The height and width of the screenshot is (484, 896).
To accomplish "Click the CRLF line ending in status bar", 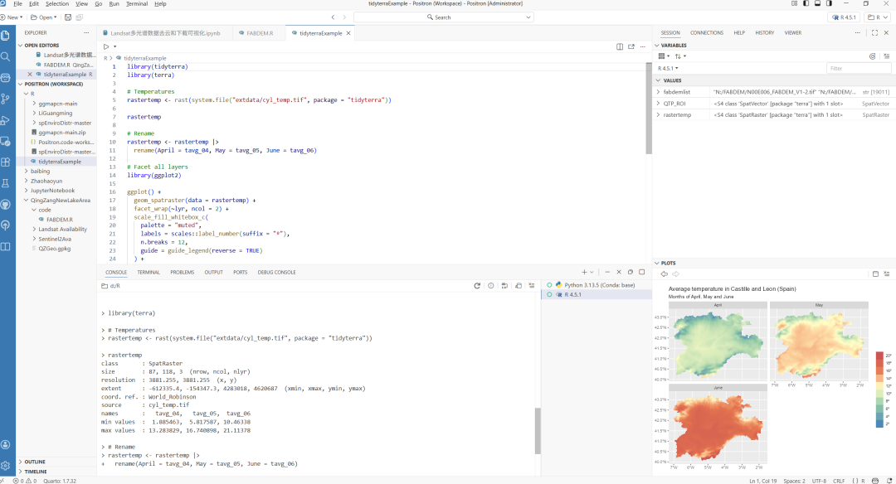I will point(839,481).
